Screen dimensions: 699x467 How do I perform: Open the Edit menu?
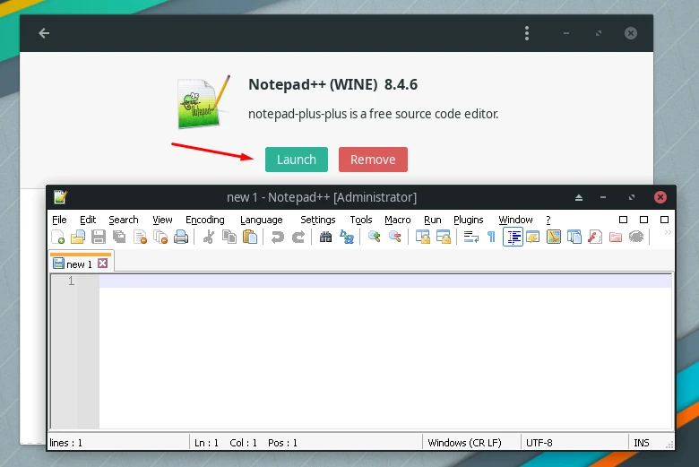pos(88,220)
